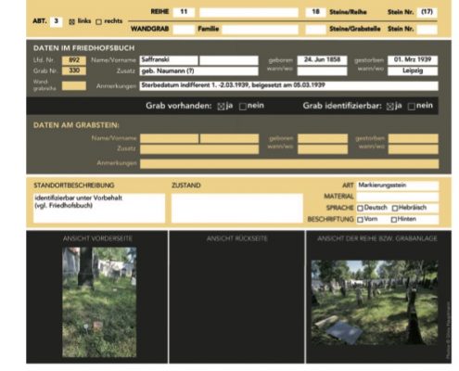The image size is (459, 371).
Task: Click the Anmerkungen field about Sterbedatum
Action: (x=288, y=86)
